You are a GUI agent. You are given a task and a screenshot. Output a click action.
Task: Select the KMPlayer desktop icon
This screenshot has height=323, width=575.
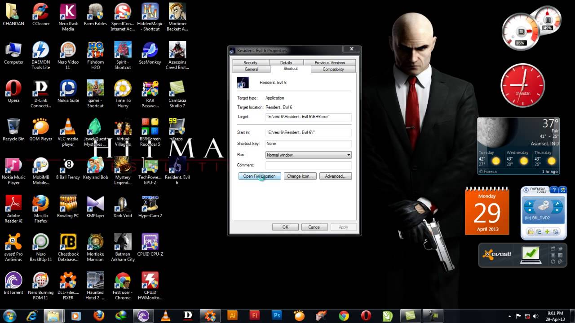click(95, 207)
